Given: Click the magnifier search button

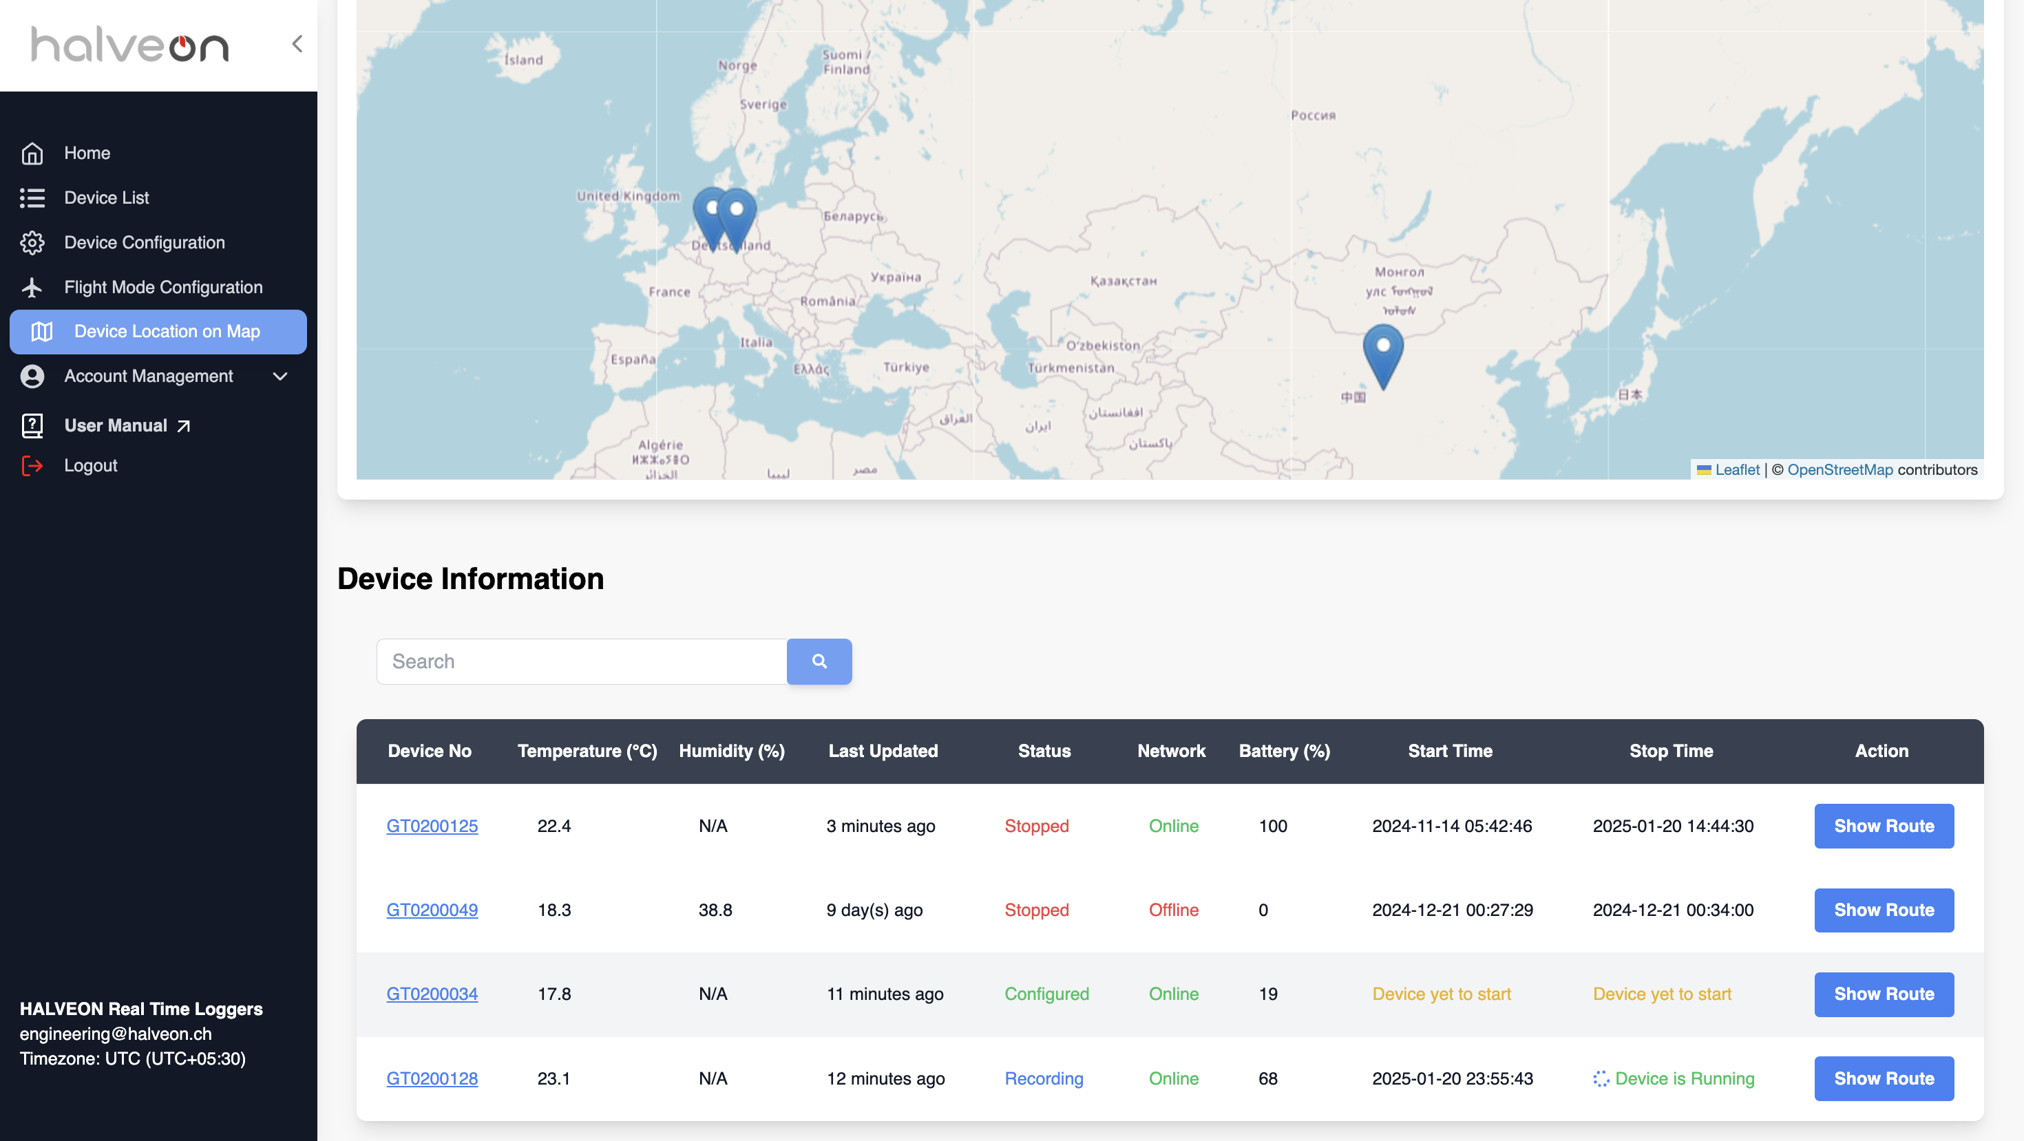Looking at the screenshot, I should [x=819, y=661].
